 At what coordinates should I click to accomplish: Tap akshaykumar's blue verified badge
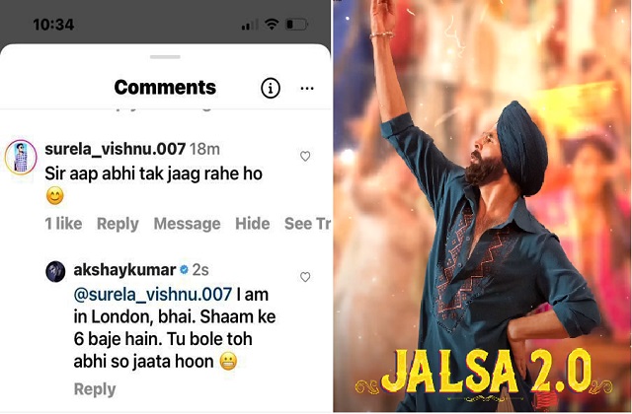[x=184, y=270]
